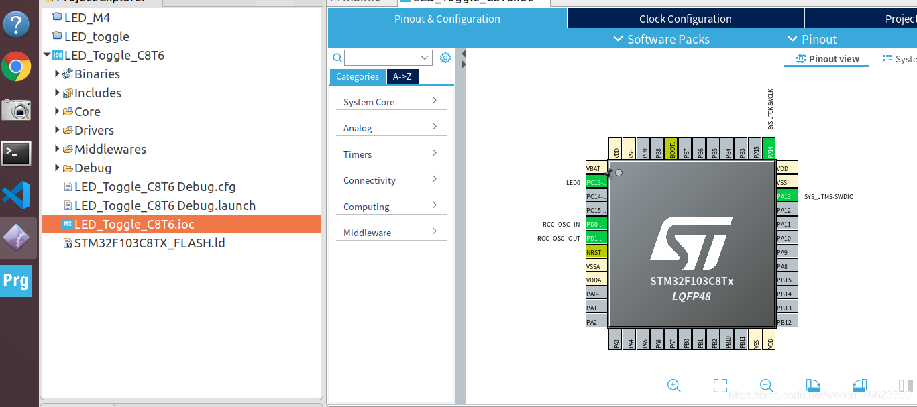The image size is (917, 407).
Task: Open STM32CubeProgrammer Prg dock icon
Action: (16, 280)
